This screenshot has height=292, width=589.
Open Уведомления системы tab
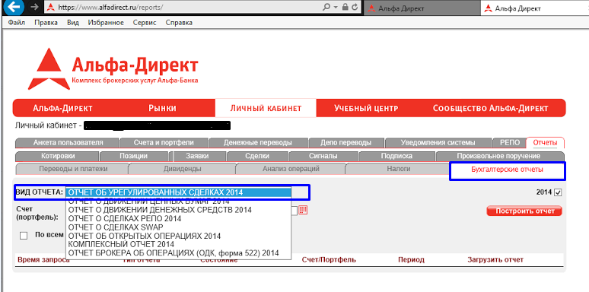[438, 143]
